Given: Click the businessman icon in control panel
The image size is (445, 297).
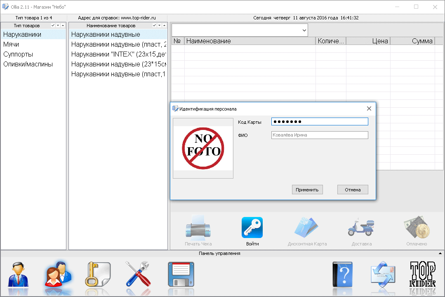Looking at the screenshot, I should 18,274.
